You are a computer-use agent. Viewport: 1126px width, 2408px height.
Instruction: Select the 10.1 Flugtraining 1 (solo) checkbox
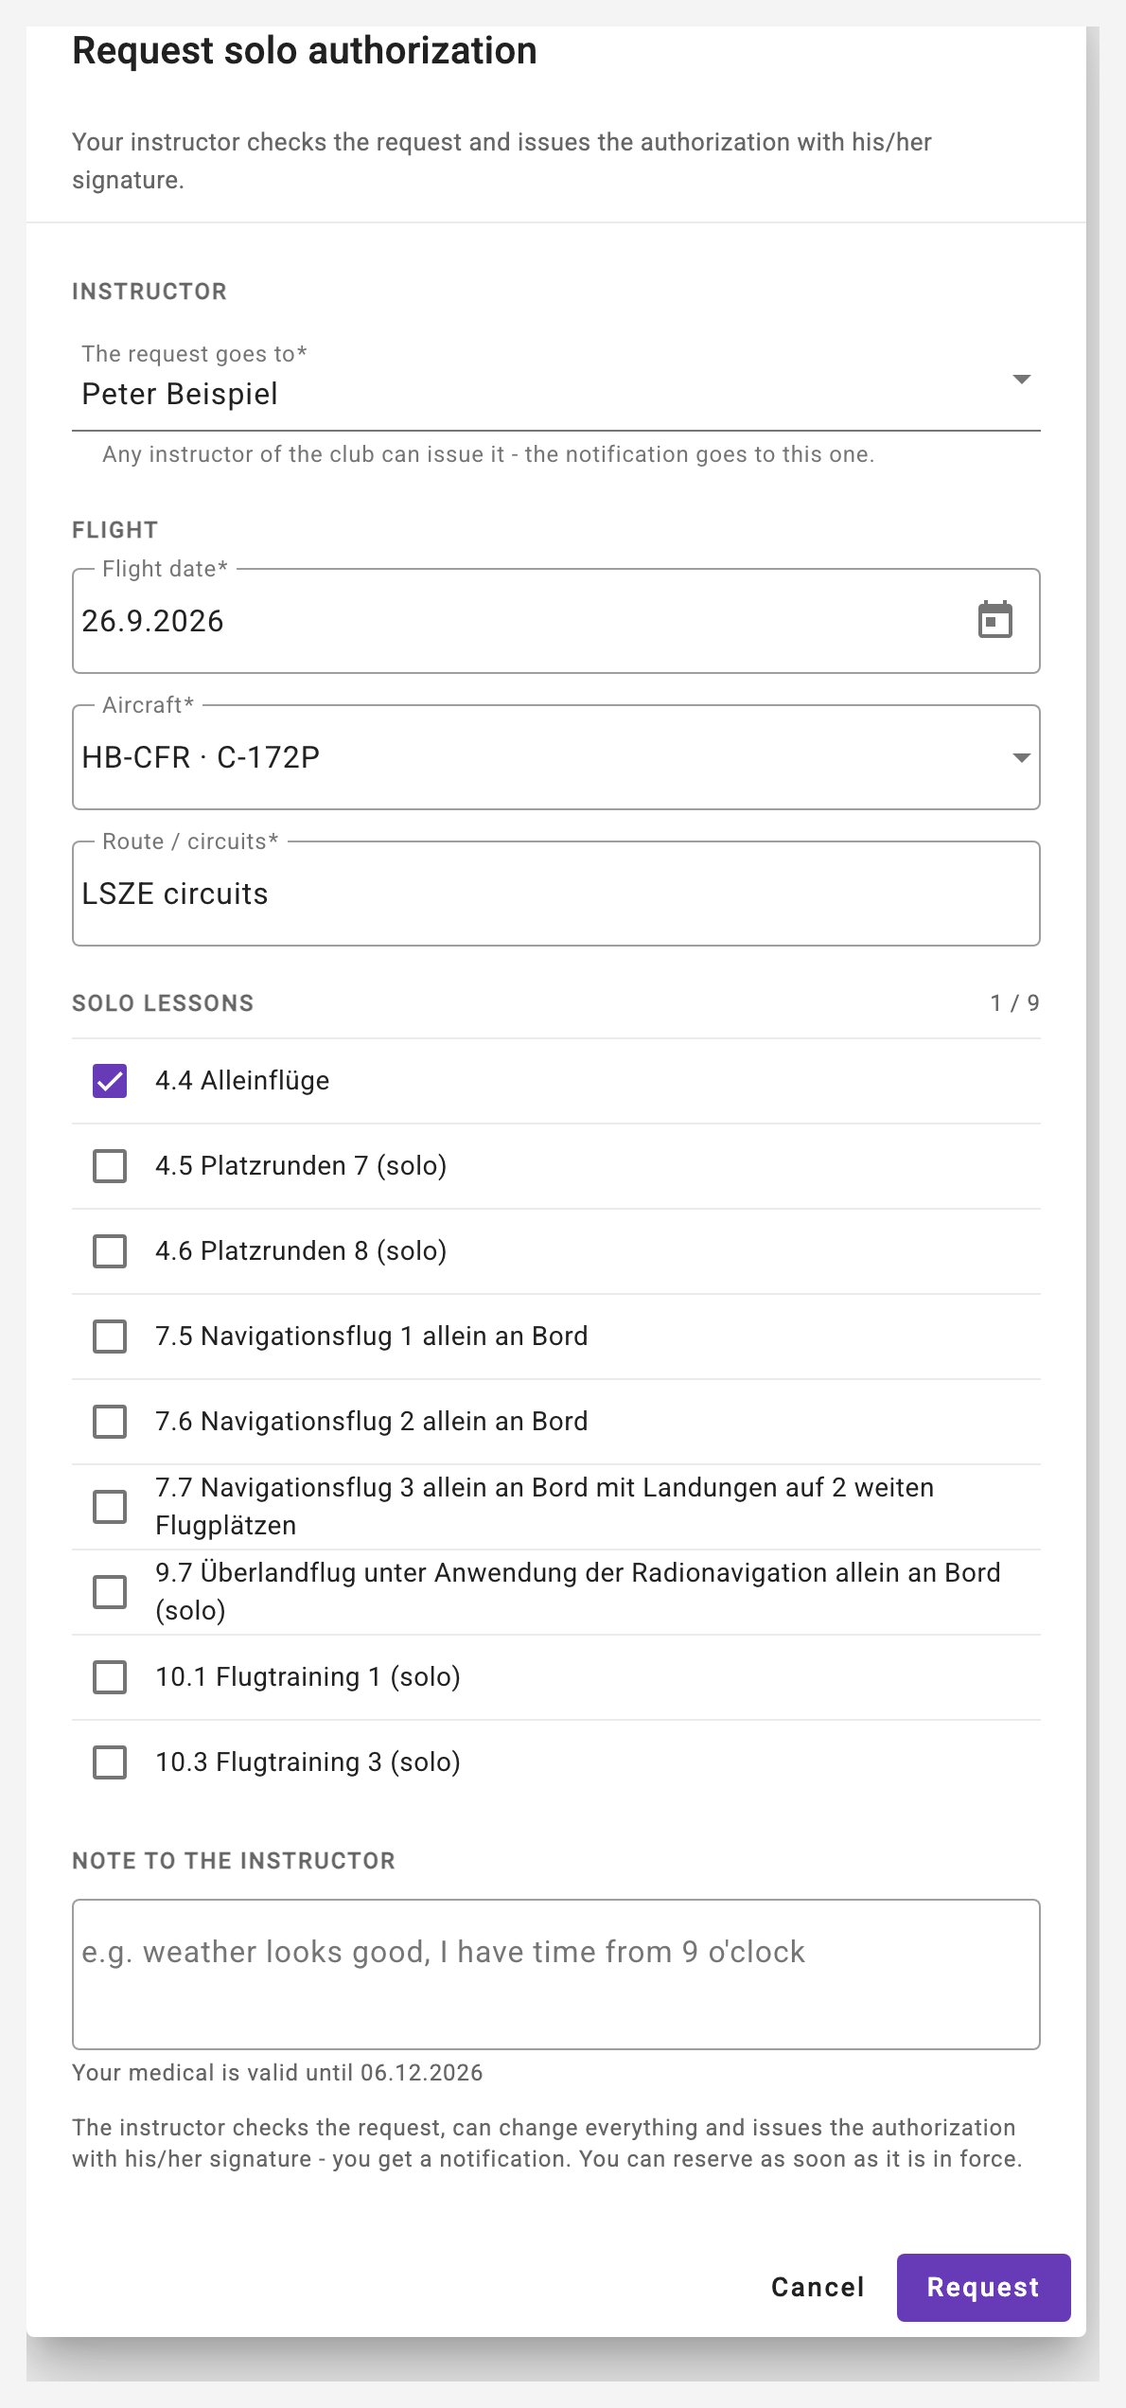coord(110,1677)
